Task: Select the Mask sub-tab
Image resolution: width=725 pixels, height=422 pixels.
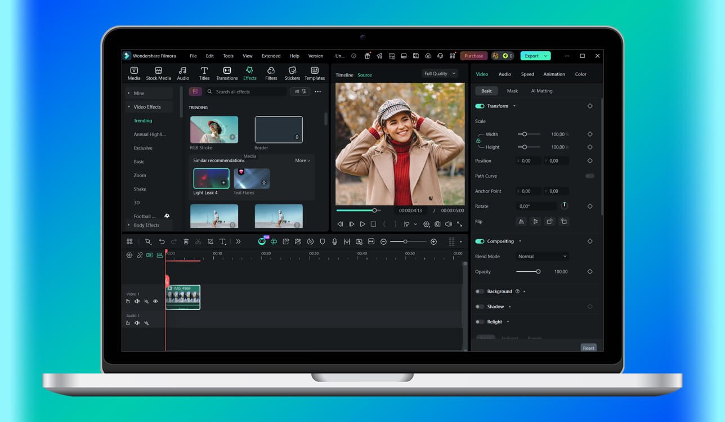Action: (512, 91)
